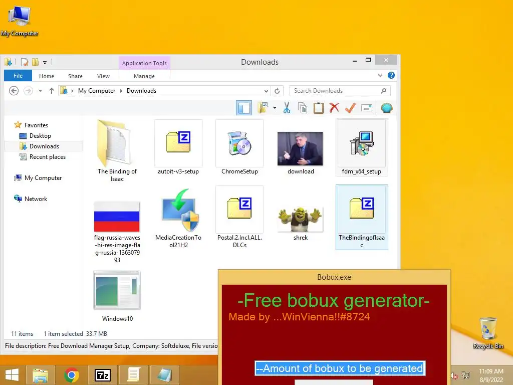The width and height of the screenshot is (513, 385).
Task: Select the flag-russia-waves image file
Action: click(x=117, y=232)
